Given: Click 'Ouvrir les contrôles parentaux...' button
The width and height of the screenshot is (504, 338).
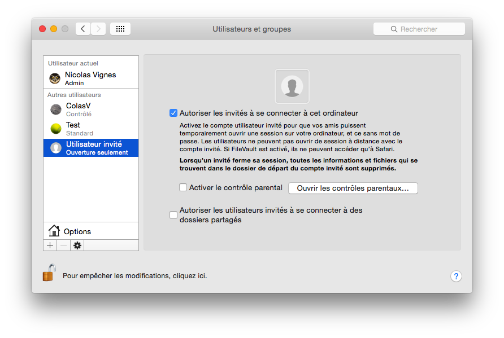Looking at the screenshot, I should [353, 188].
